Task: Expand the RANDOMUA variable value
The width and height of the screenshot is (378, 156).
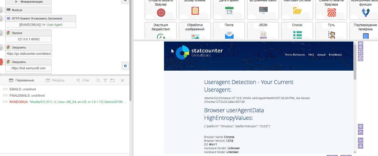Action: coord(67,102)
